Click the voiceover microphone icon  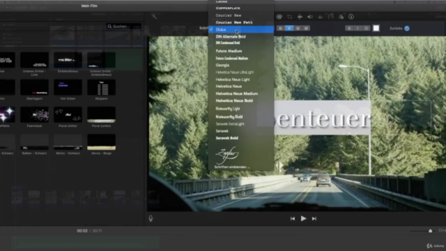[151, 218]
